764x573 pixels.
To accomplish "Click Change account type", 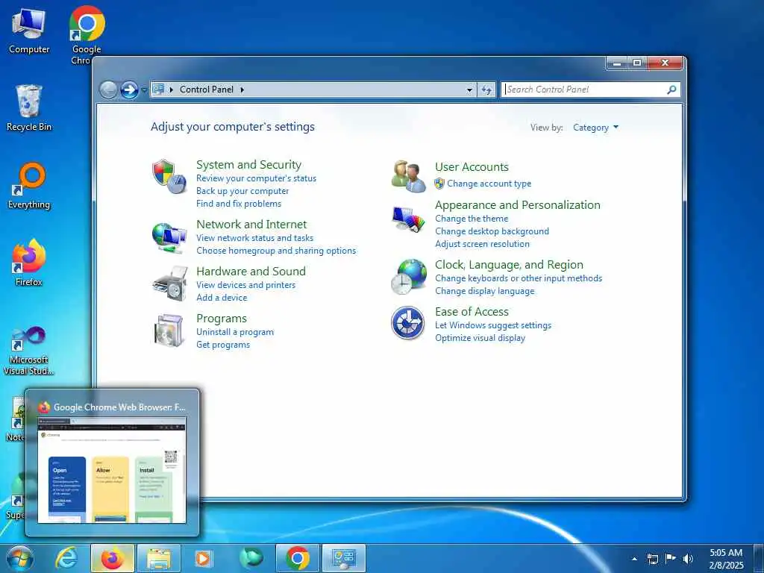I will 489,184.
